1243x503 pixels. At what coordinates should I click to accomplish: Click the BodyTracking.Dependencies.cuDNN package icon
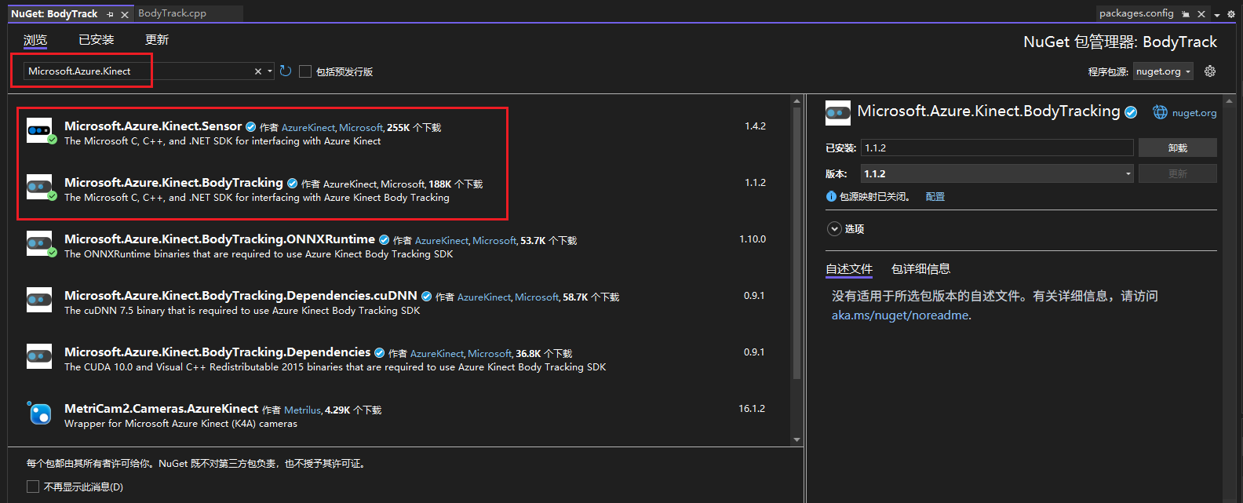[39, 300]
